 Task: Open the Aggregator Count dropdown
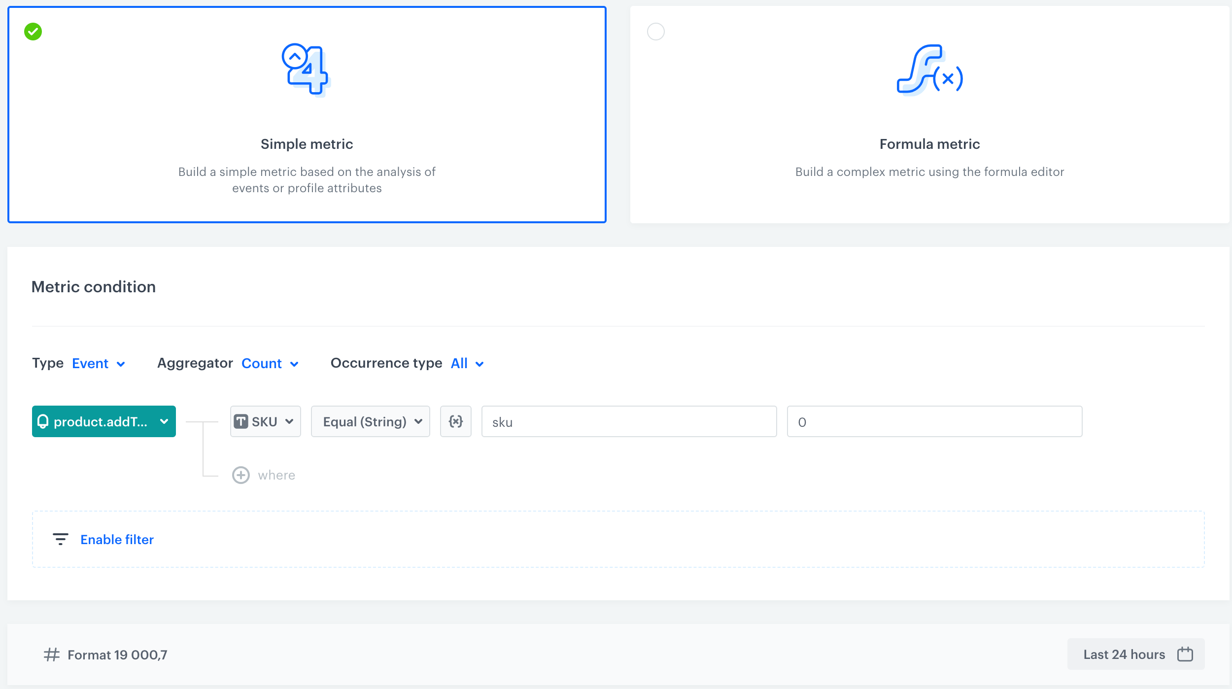pyautogui.click(x=270, y=363)
